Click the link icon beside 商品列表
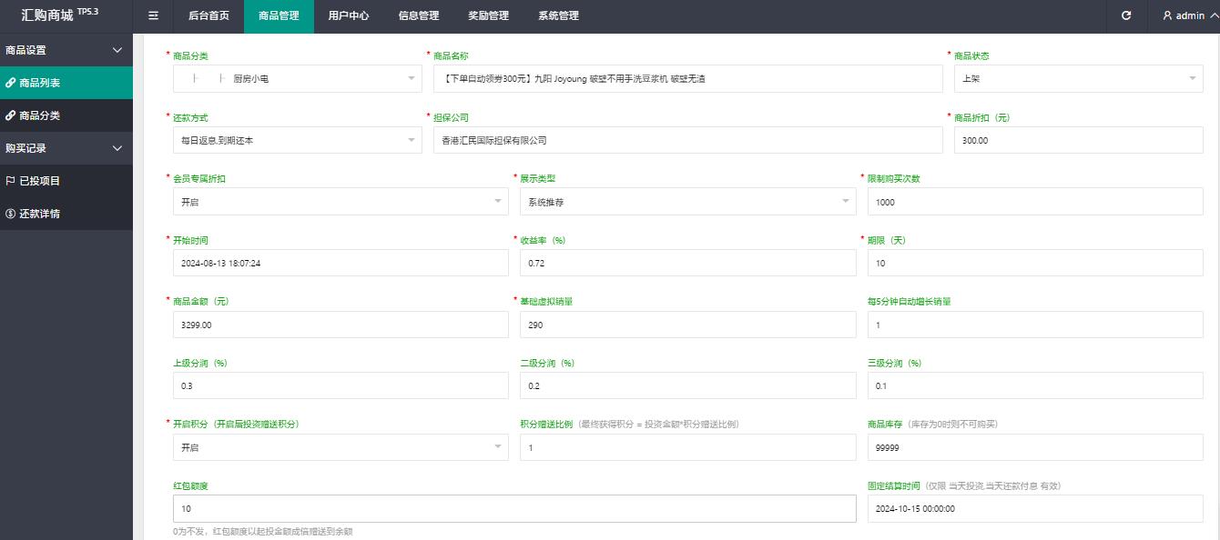The width and height of the screenshot is (1220, 540). (x=11, y=83)
